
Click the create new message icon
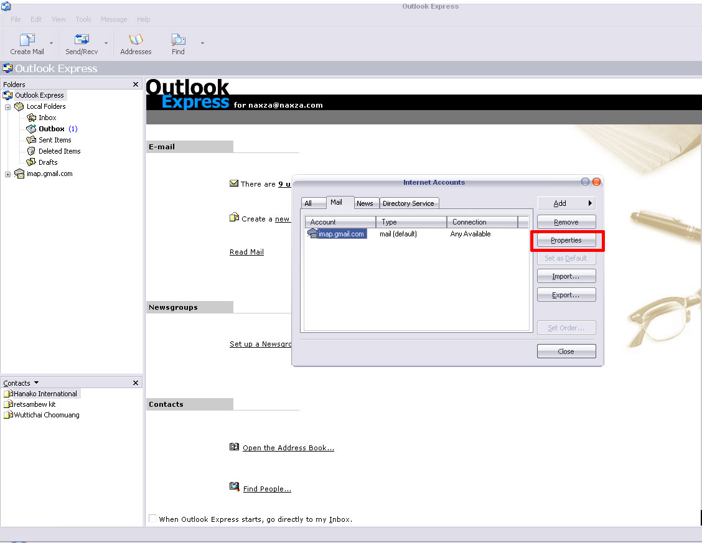234,217
